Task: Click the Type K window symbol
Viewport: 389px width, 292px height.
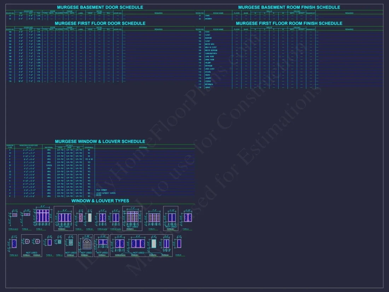Action: click(x=50, y=242)
